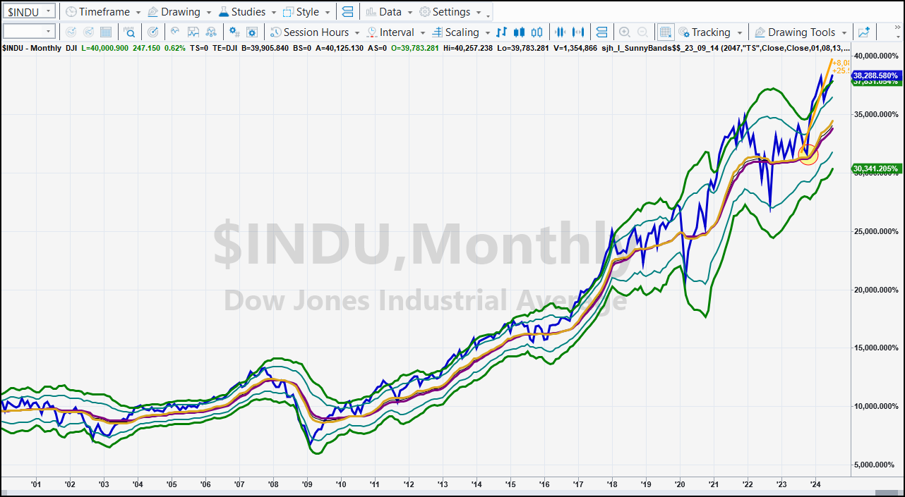Open the Data menu
Image resolution: width=905 pixels, height=497 pixels.
(x=388, y=12)
